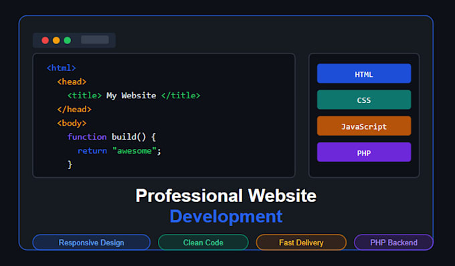The height and width of the screenshot is (266, 455).
Task: Click the Fast Delivery pill
Action: coord(301,242)
